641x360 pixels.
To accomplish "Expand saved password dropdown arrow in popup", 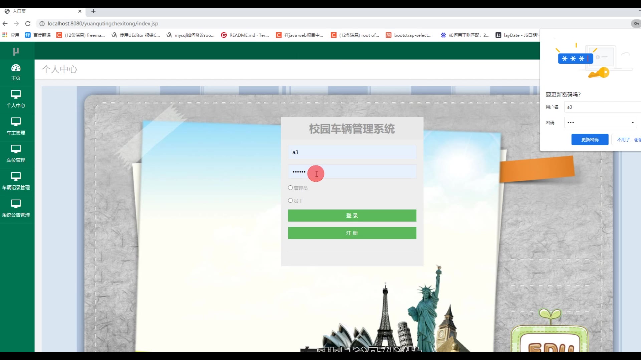I will (633, 122).
